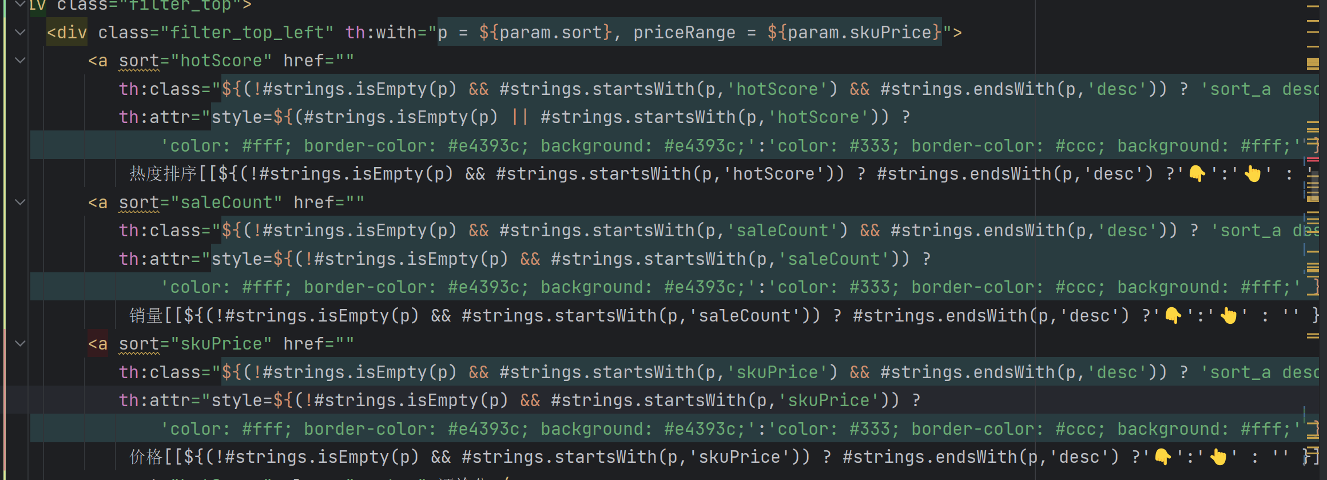The image size is (1327, 480).
Task: Collapse the filter_top_left div fold arrow
Action: coord(21,33)
